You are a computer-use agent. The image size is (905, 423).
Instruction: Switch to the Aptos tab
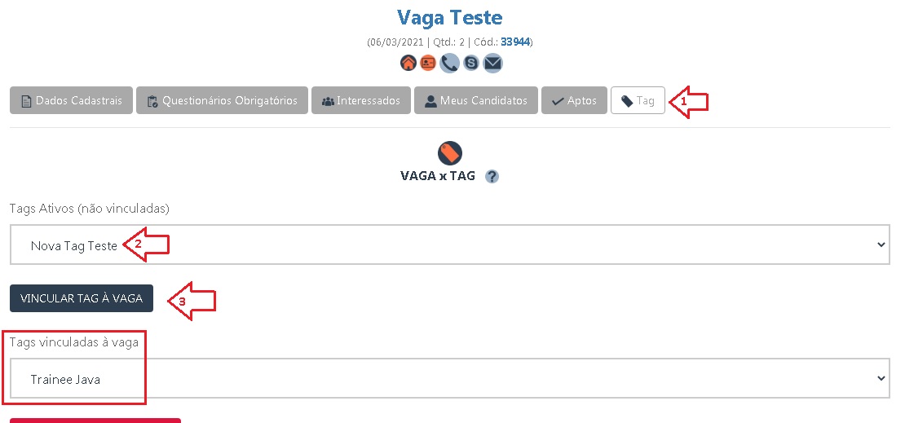574,100
